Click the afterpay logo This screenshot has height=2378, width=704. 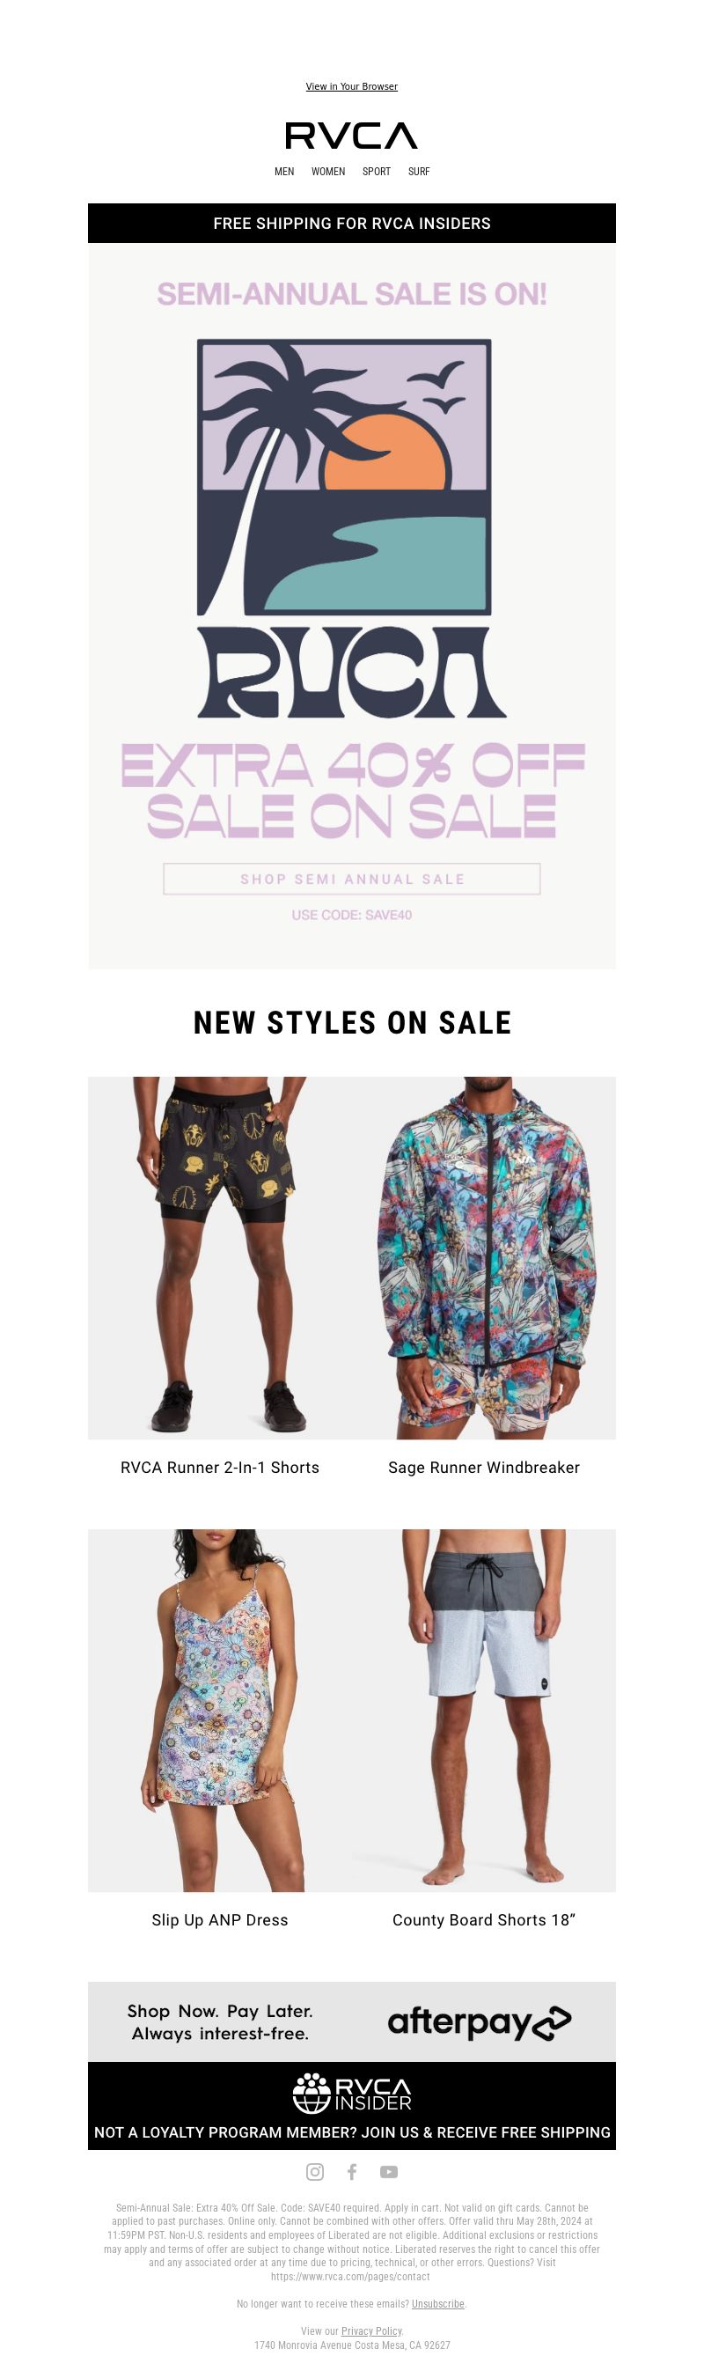click(x=479, y=2022)
